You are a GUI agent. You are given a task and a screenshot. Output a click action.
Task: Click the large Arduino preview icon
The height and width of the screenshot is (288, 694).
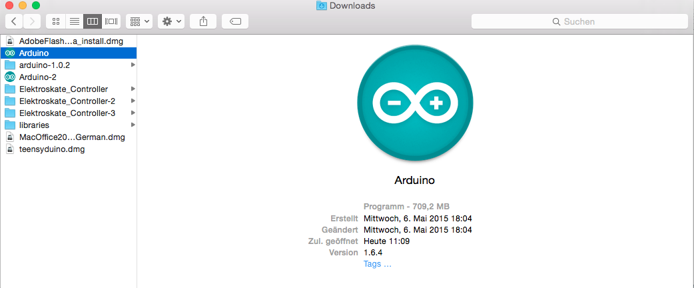click(415, 103)
